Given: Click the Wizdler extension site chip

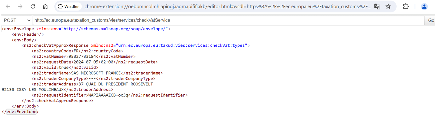Looking at the screenshot, I should (69, 6).
